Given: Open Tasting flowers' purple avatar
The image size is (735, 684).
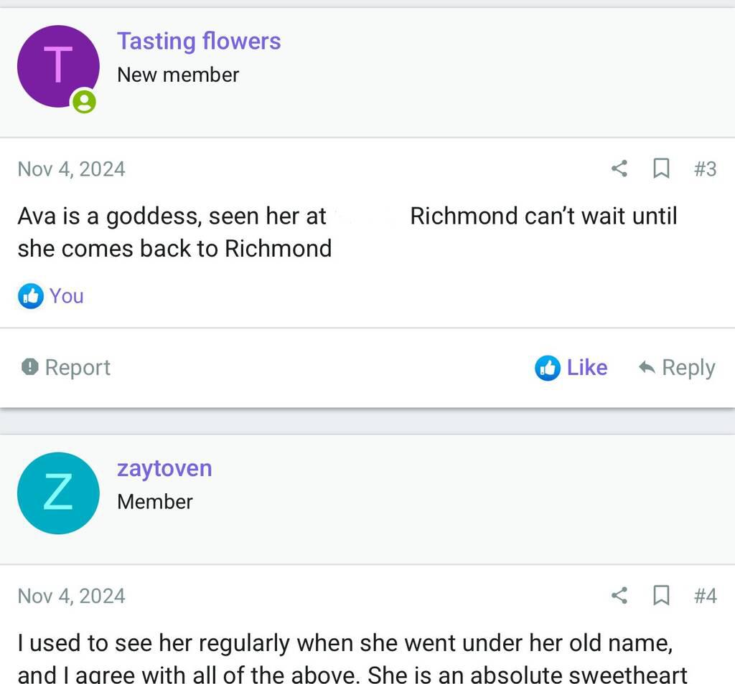Looking at the screenshot, I should (x=58, y=66).
